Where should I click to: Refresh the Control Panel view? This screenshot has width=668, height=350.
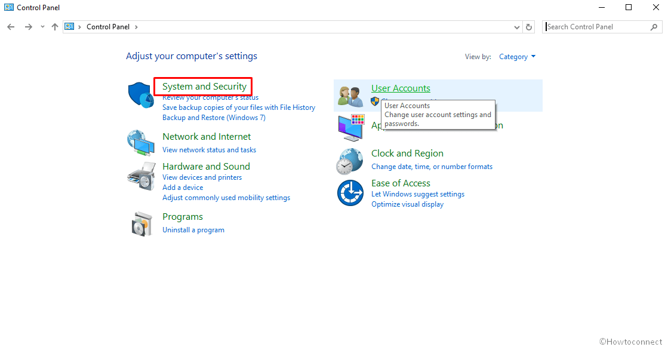coord(529,27)
